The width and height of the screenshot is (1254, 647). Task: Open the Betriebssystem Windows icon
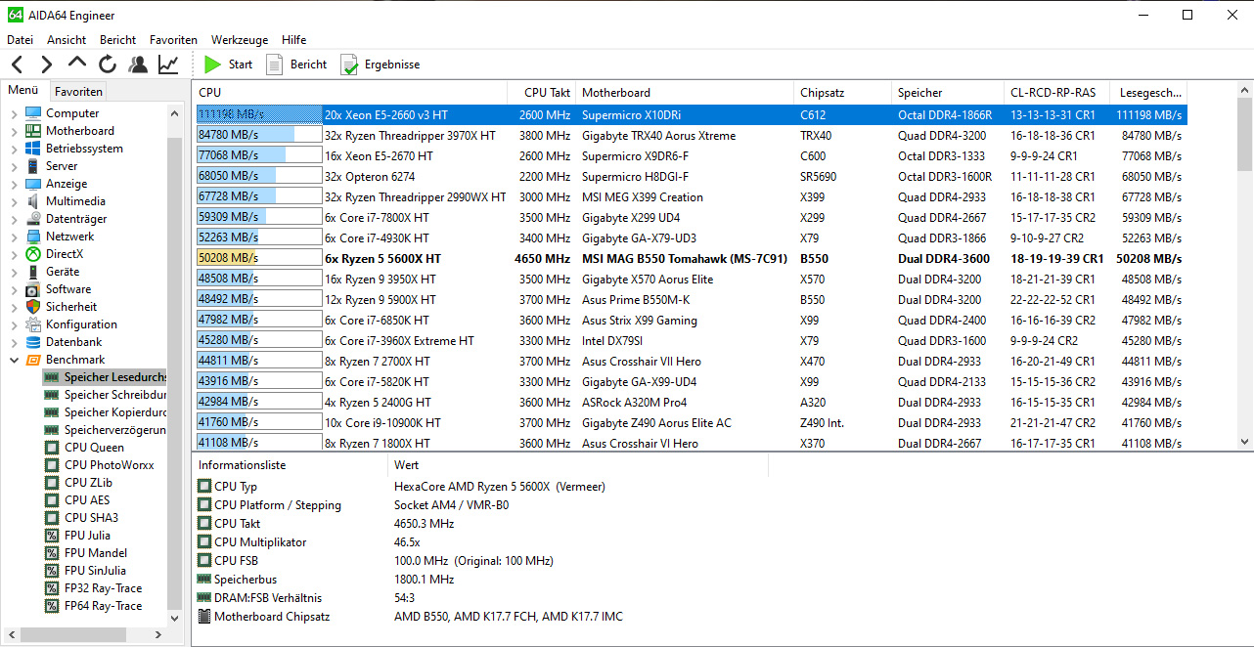33,149
